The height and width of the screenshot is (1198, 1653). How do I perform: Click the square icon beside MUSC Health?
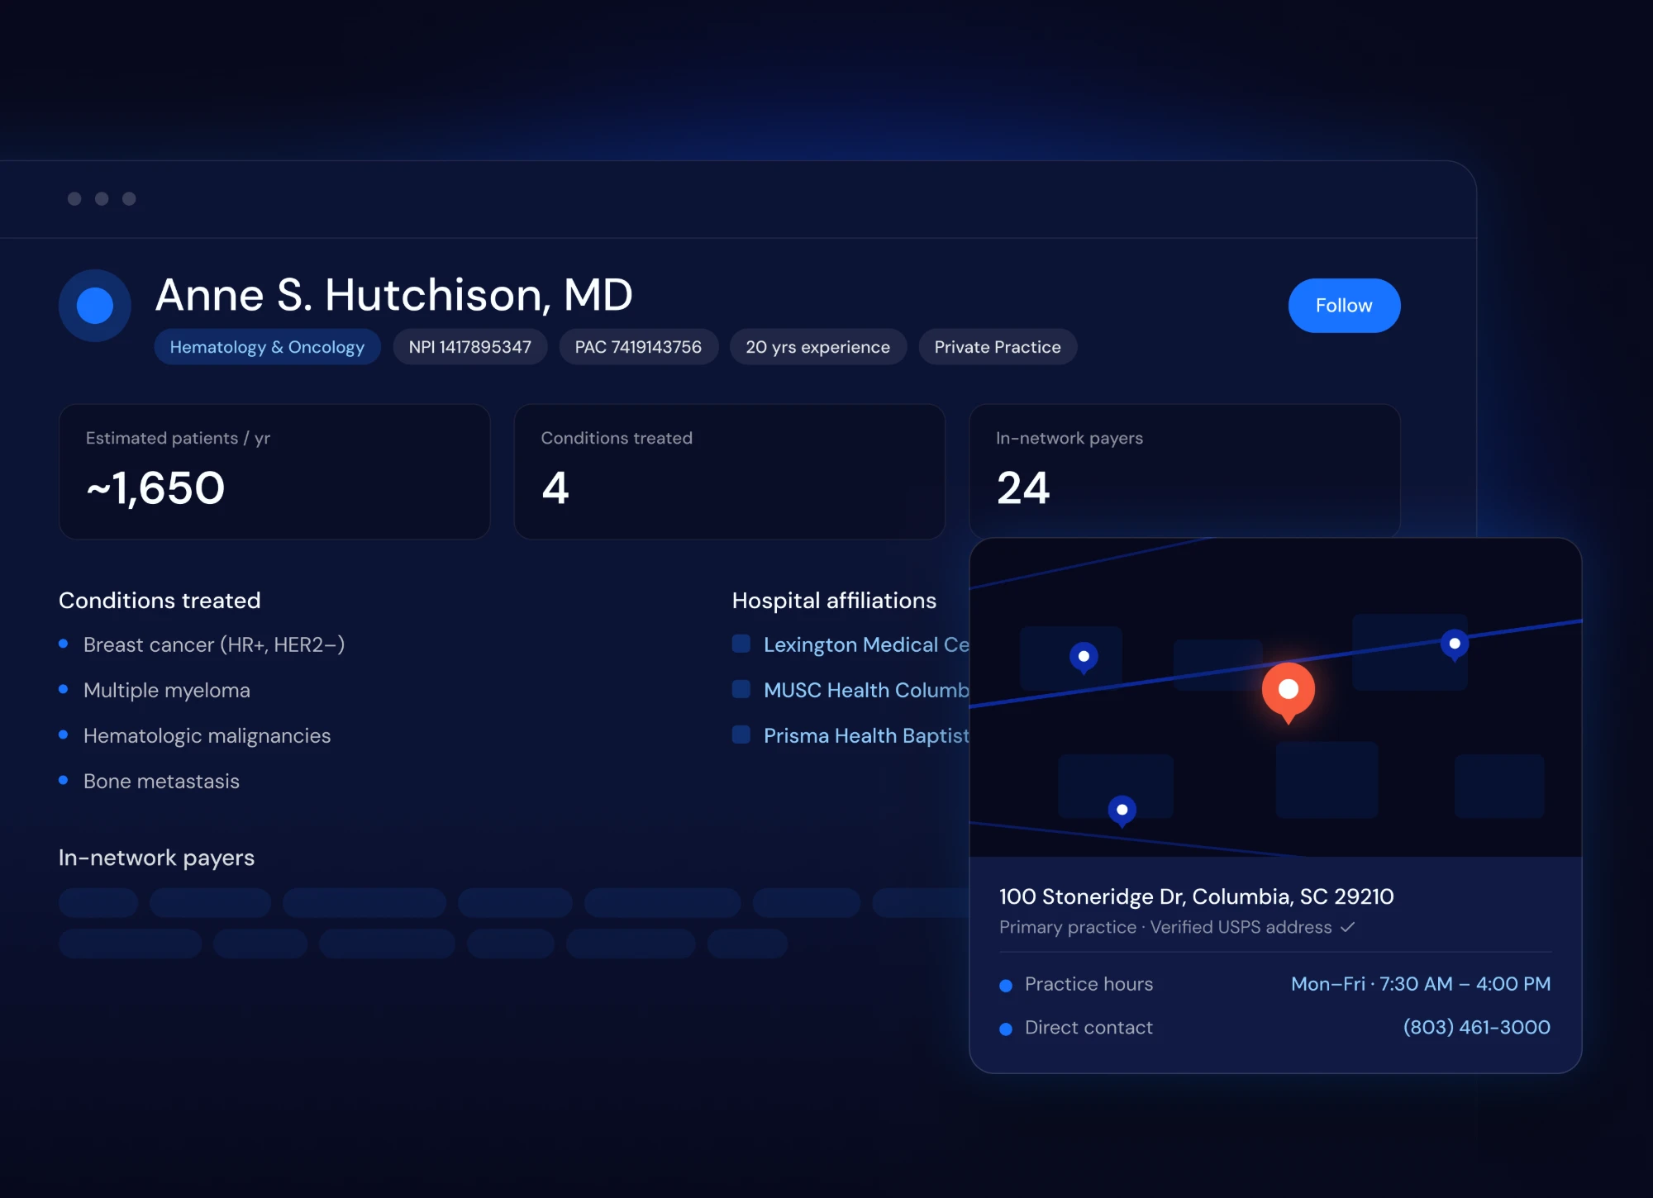coord(741,689)
